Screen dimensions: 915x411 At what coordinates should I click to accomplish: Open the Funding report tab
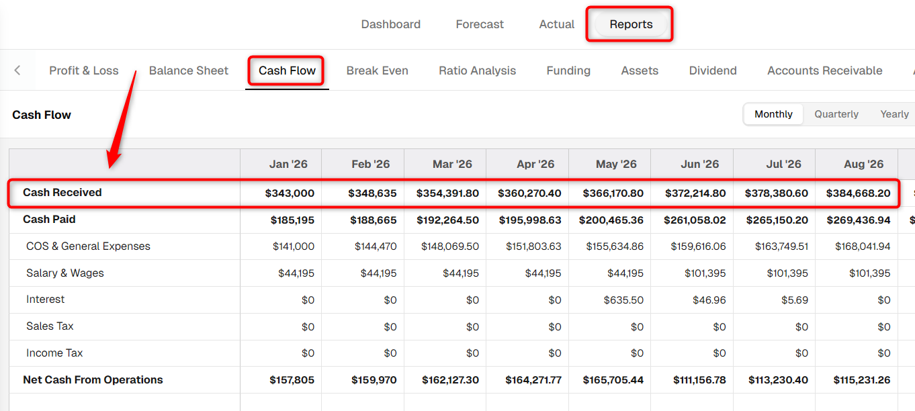[x=568, y=71]
